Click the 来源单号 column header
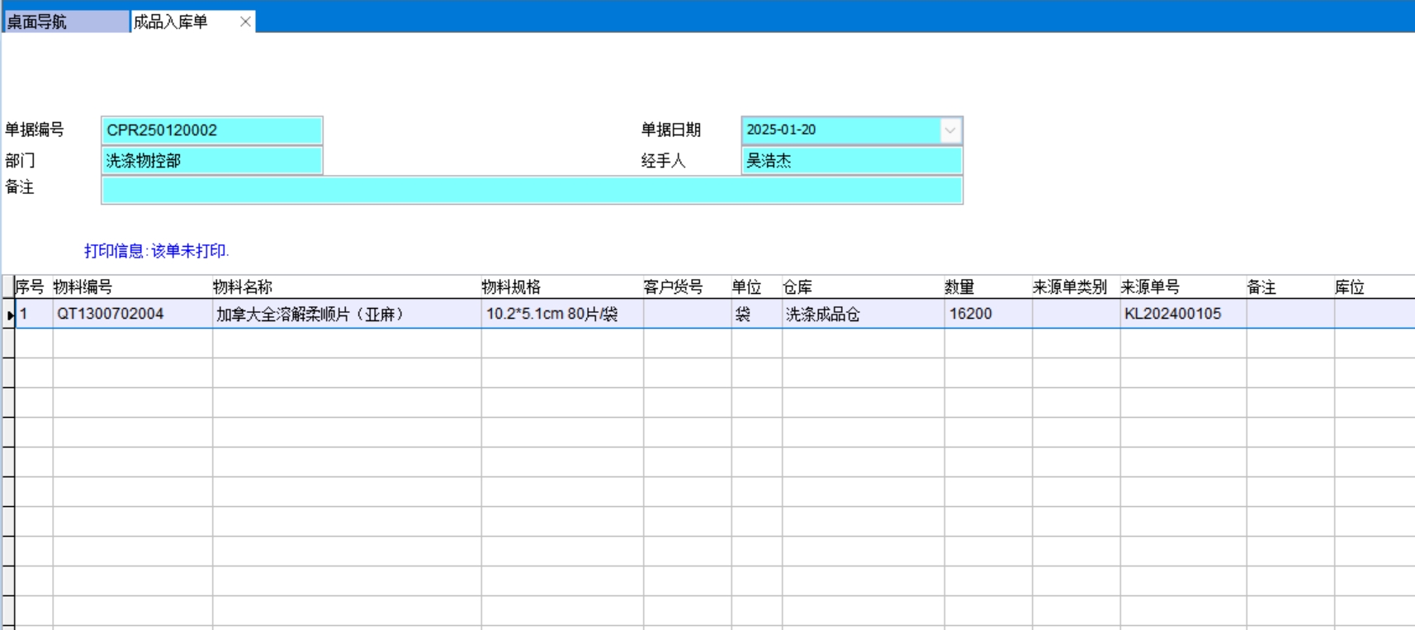This screenshot has height=630, width=1415. click(x=1149, y=287)
